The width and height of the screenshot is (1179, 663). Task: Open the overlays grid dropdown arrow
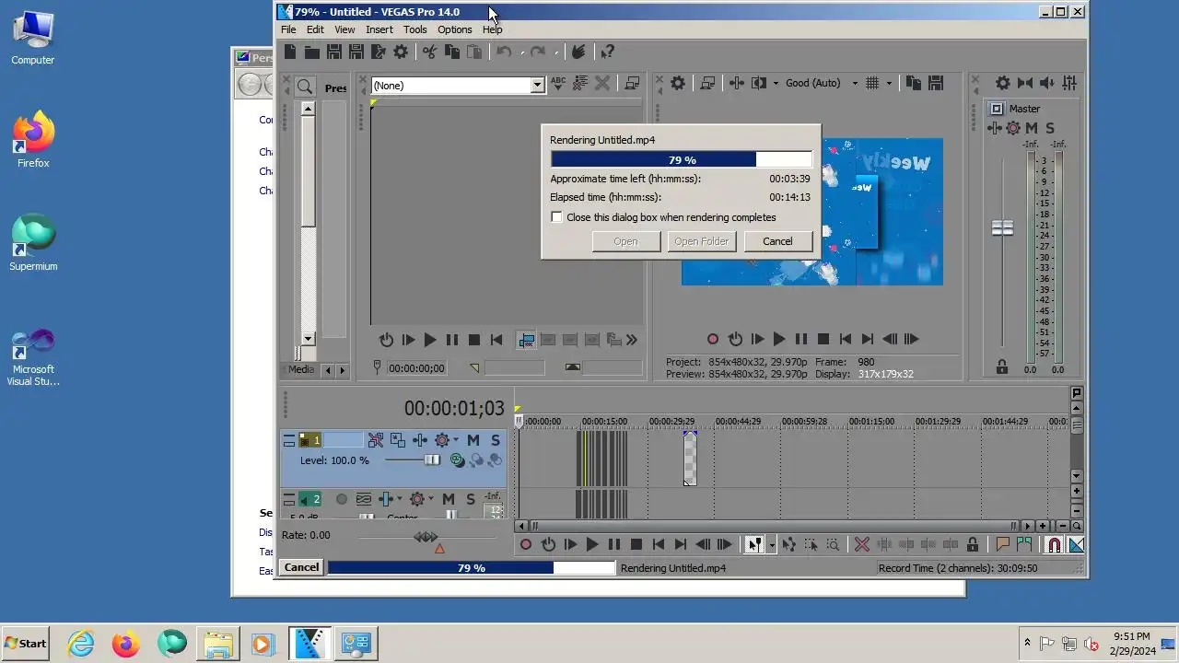pyautogui.click(x=889, y=83)
